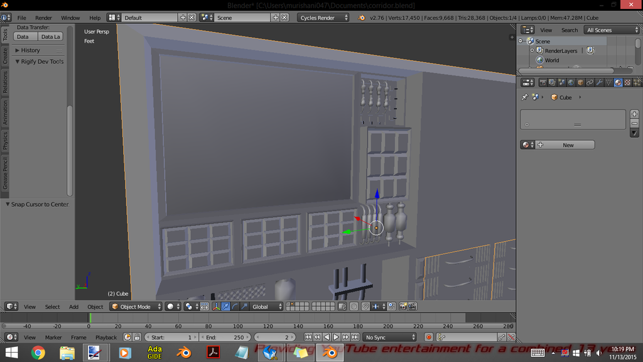643x362 pixels.
Task: Toggle use preview range clock icon
Action: 127,337
